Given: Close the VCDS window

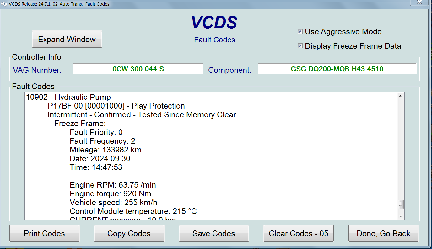Looking at the screenshot, I should click(x=419, y=3).
